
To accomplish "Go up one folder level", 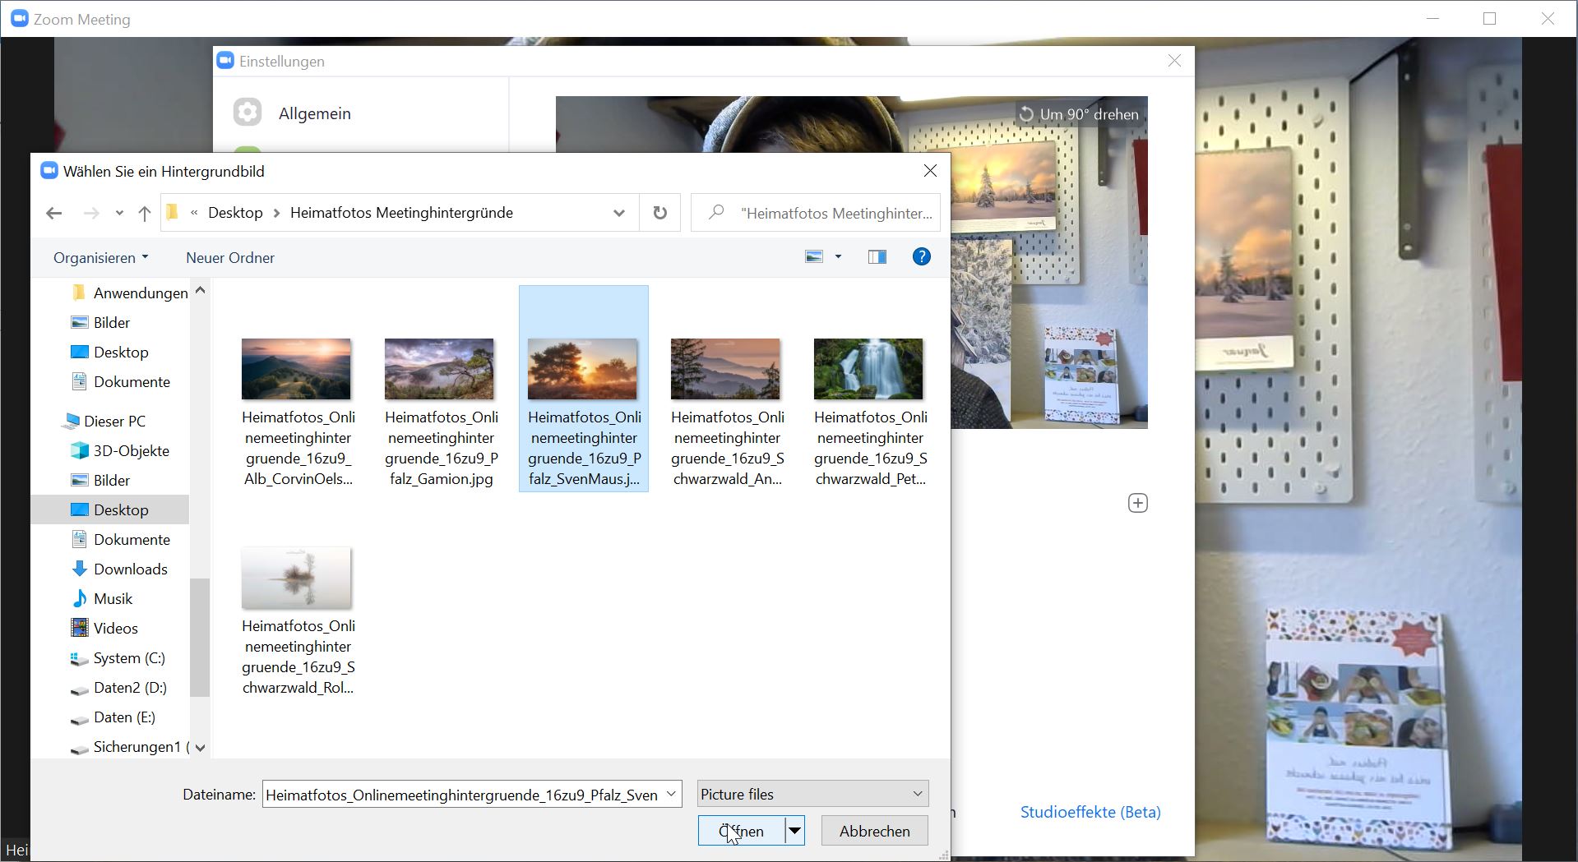I will (x=145, y=214).
